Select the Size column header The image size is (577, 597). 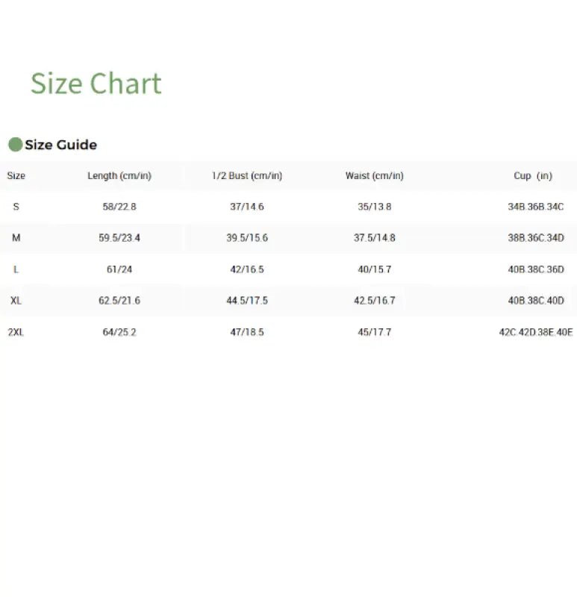[x=16, y=176]
